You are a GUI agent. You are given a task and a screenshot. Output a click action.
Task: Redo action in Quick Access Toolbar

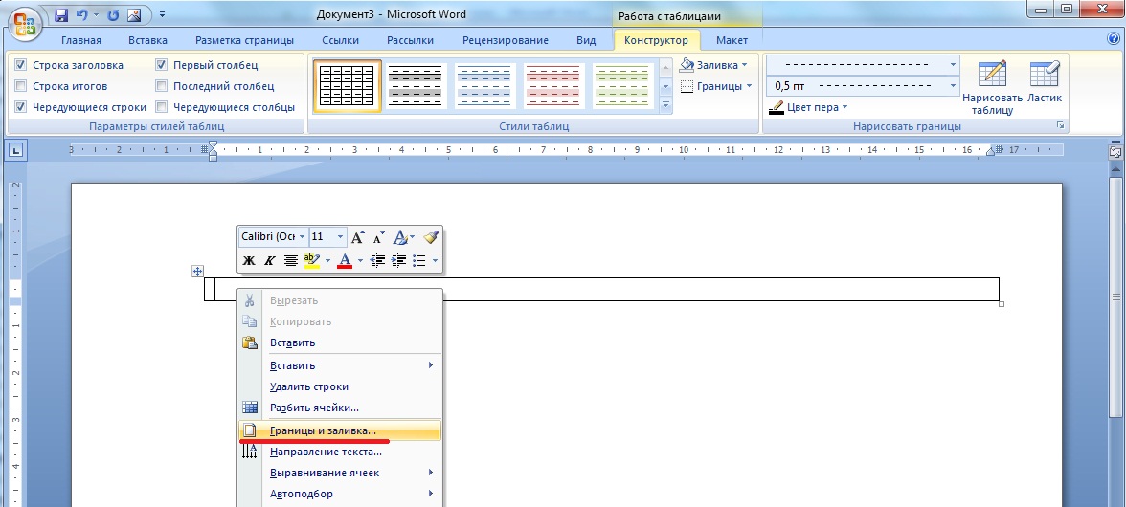[113, 14]
